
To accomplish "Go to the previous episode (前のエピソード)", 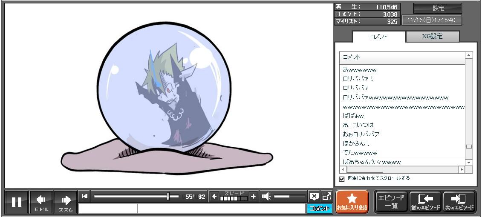I will (425, 202).
